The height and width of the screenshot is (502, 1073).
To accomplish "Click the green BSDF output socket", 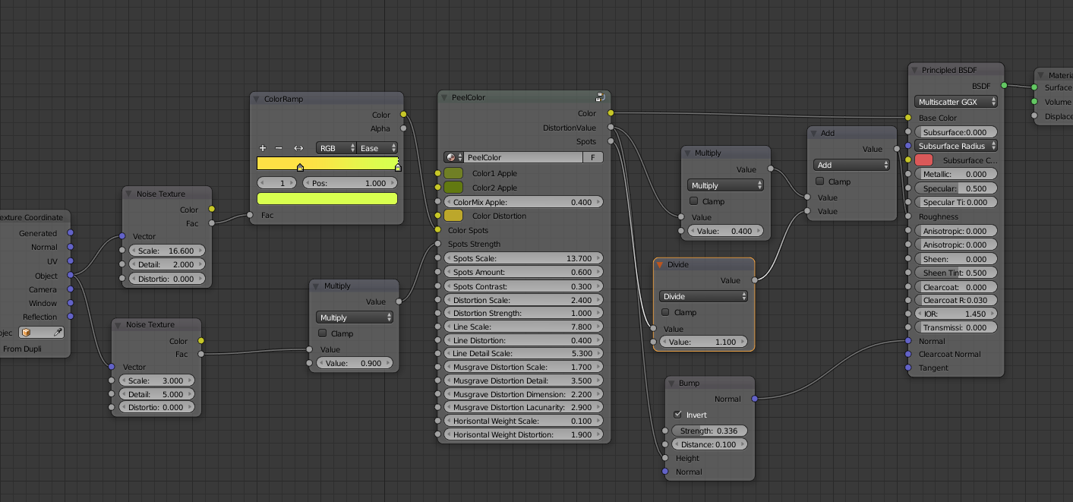I will pyautogui.click(x=1004, y=86).
